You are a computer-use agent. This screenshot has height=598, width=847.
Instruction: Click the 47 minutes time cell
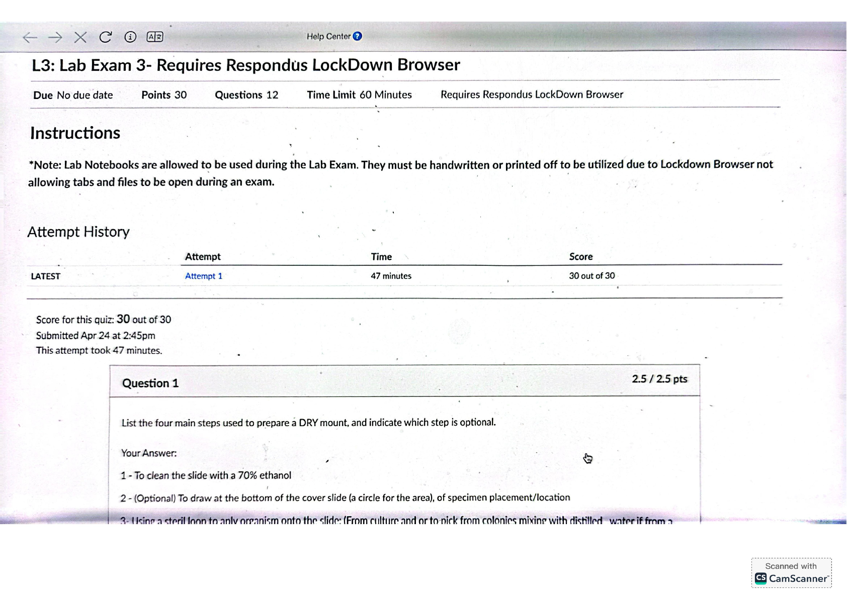391,276
